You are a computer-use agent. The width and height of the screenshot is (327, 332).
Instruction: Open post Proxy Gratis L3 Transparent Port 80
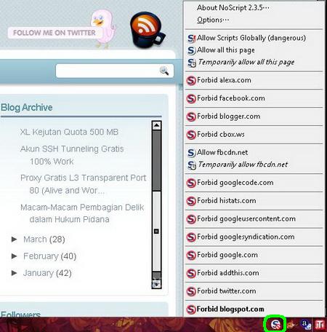tap(84, 184)
